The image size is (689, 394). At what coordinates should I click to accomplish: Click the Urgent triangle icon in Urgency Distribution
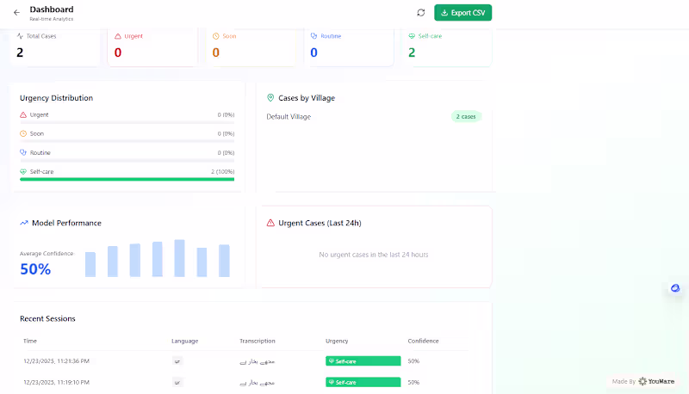(23, 115)
